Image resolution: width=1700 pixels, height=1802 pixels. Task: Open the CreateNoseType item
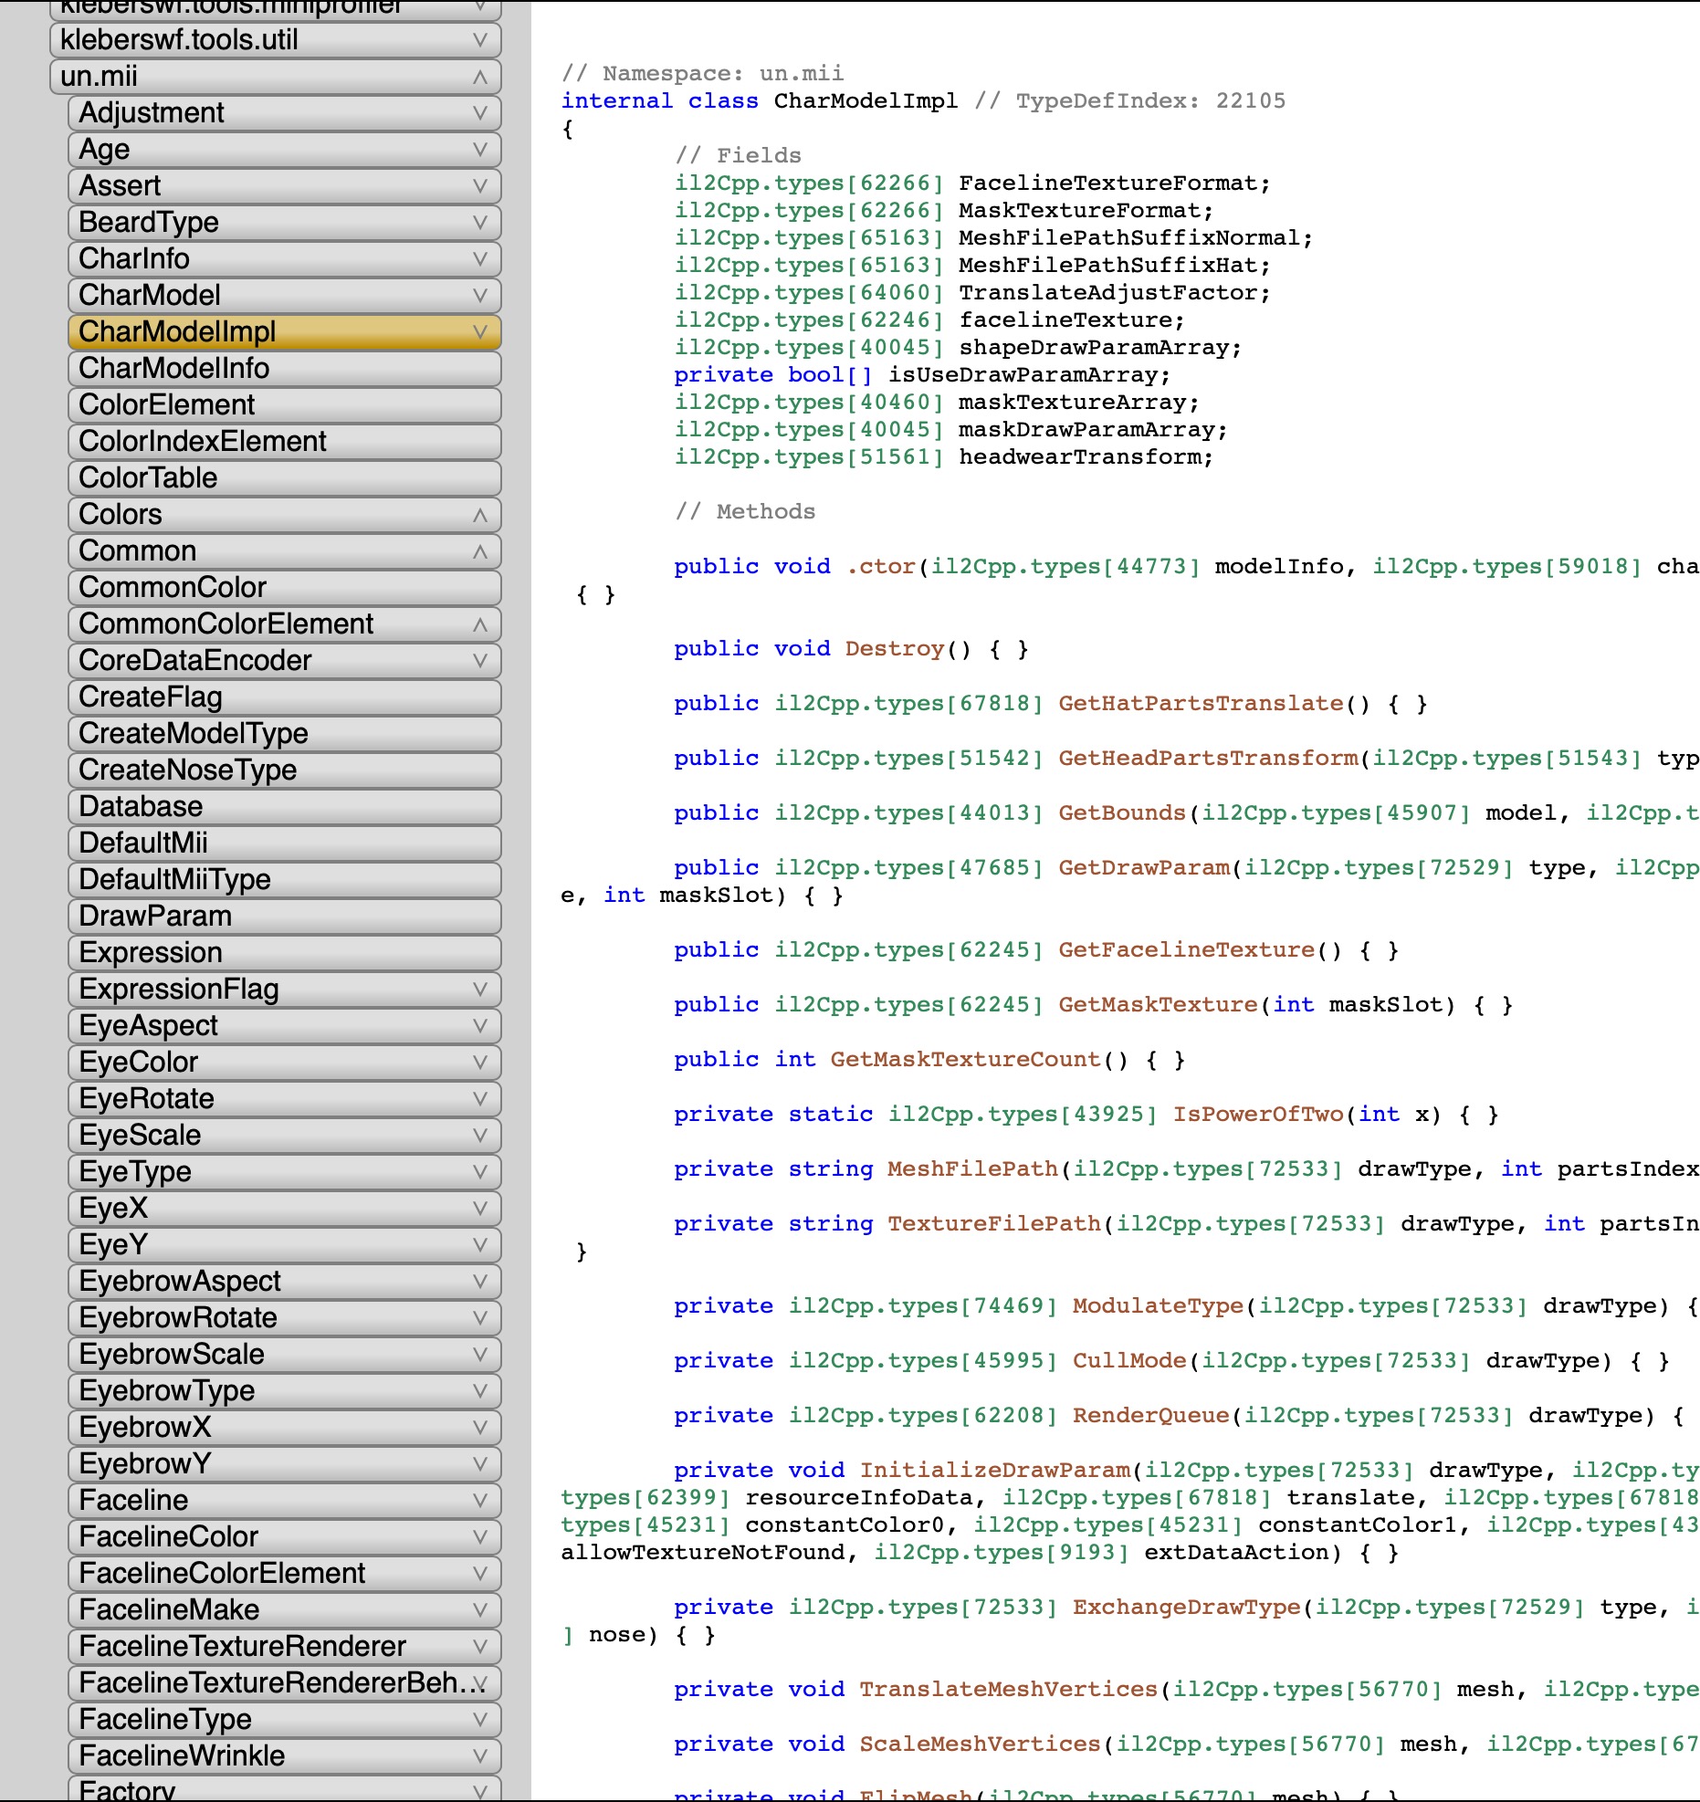tap(187, 770)
